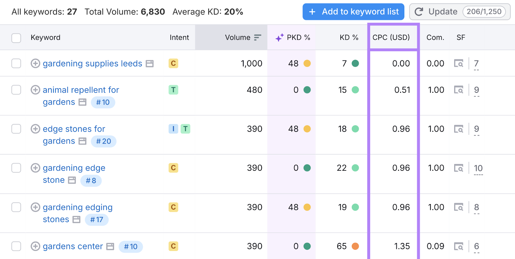Click the SERP features icon in gardening edge stone row
Screen dimensions: 515x259
459,168
